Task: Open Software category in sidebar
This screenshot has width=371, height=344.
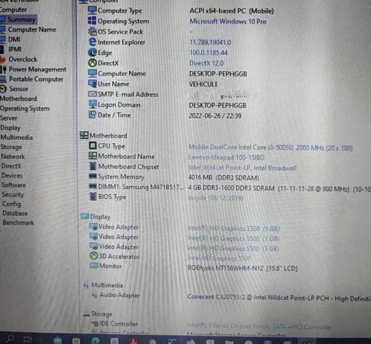Action: click(x=14, y=185)
